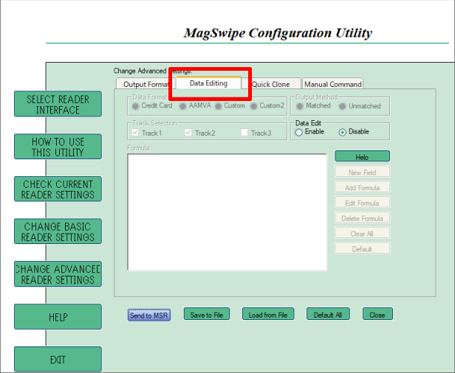This screenshot has height=373, width=455.
Task: Switch to the Manual Command tab
Action: 332,85
